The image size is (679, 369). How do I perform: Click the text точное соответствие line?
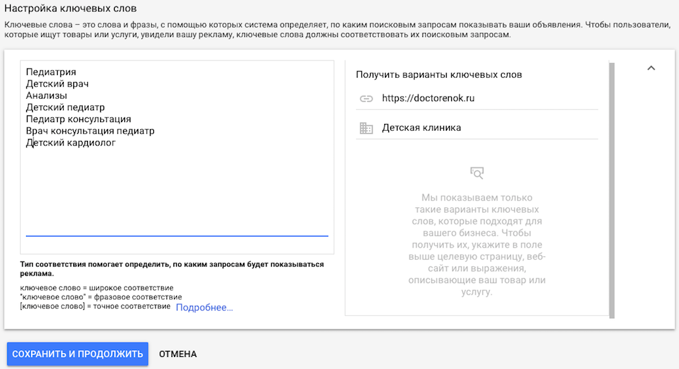click(95, 307)
